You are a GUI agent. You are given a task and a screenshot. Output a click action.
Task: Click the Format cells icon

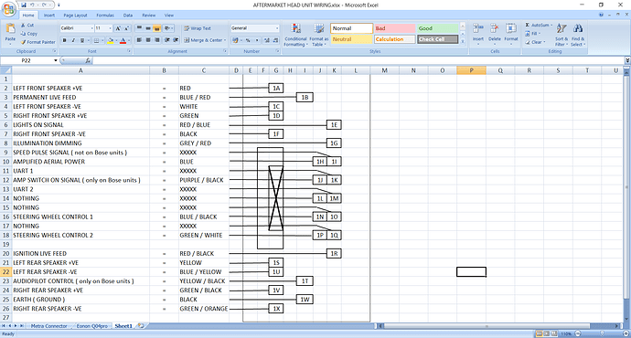pyautogui.click(x=510, y=28)
